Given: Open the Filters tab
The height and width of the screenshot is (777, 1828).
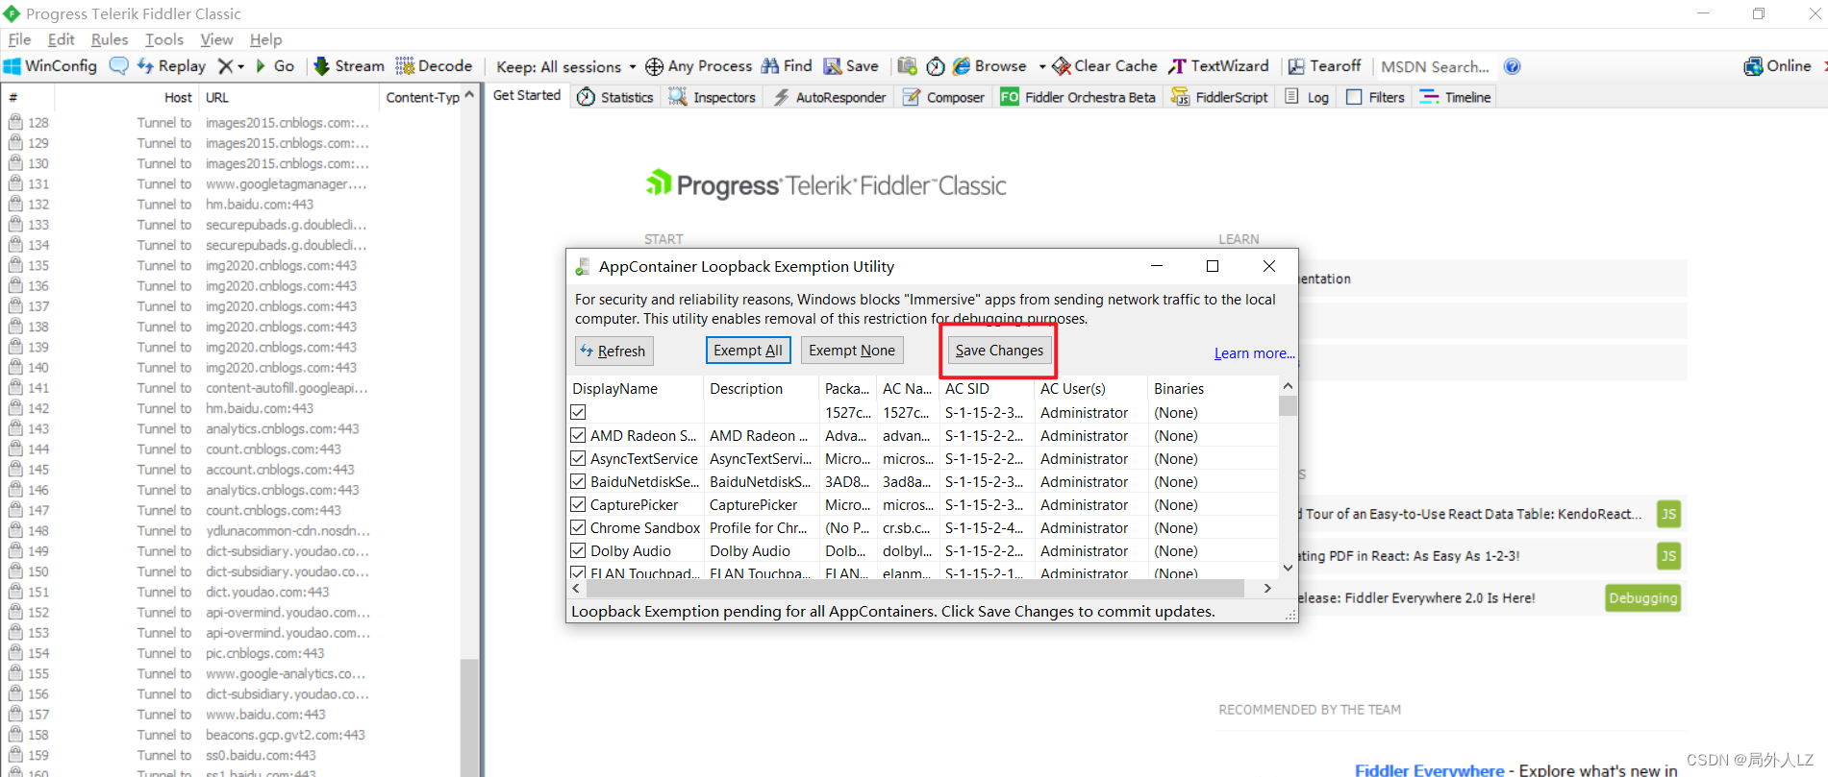Looking at the screenshot, I should (1376, 97).
